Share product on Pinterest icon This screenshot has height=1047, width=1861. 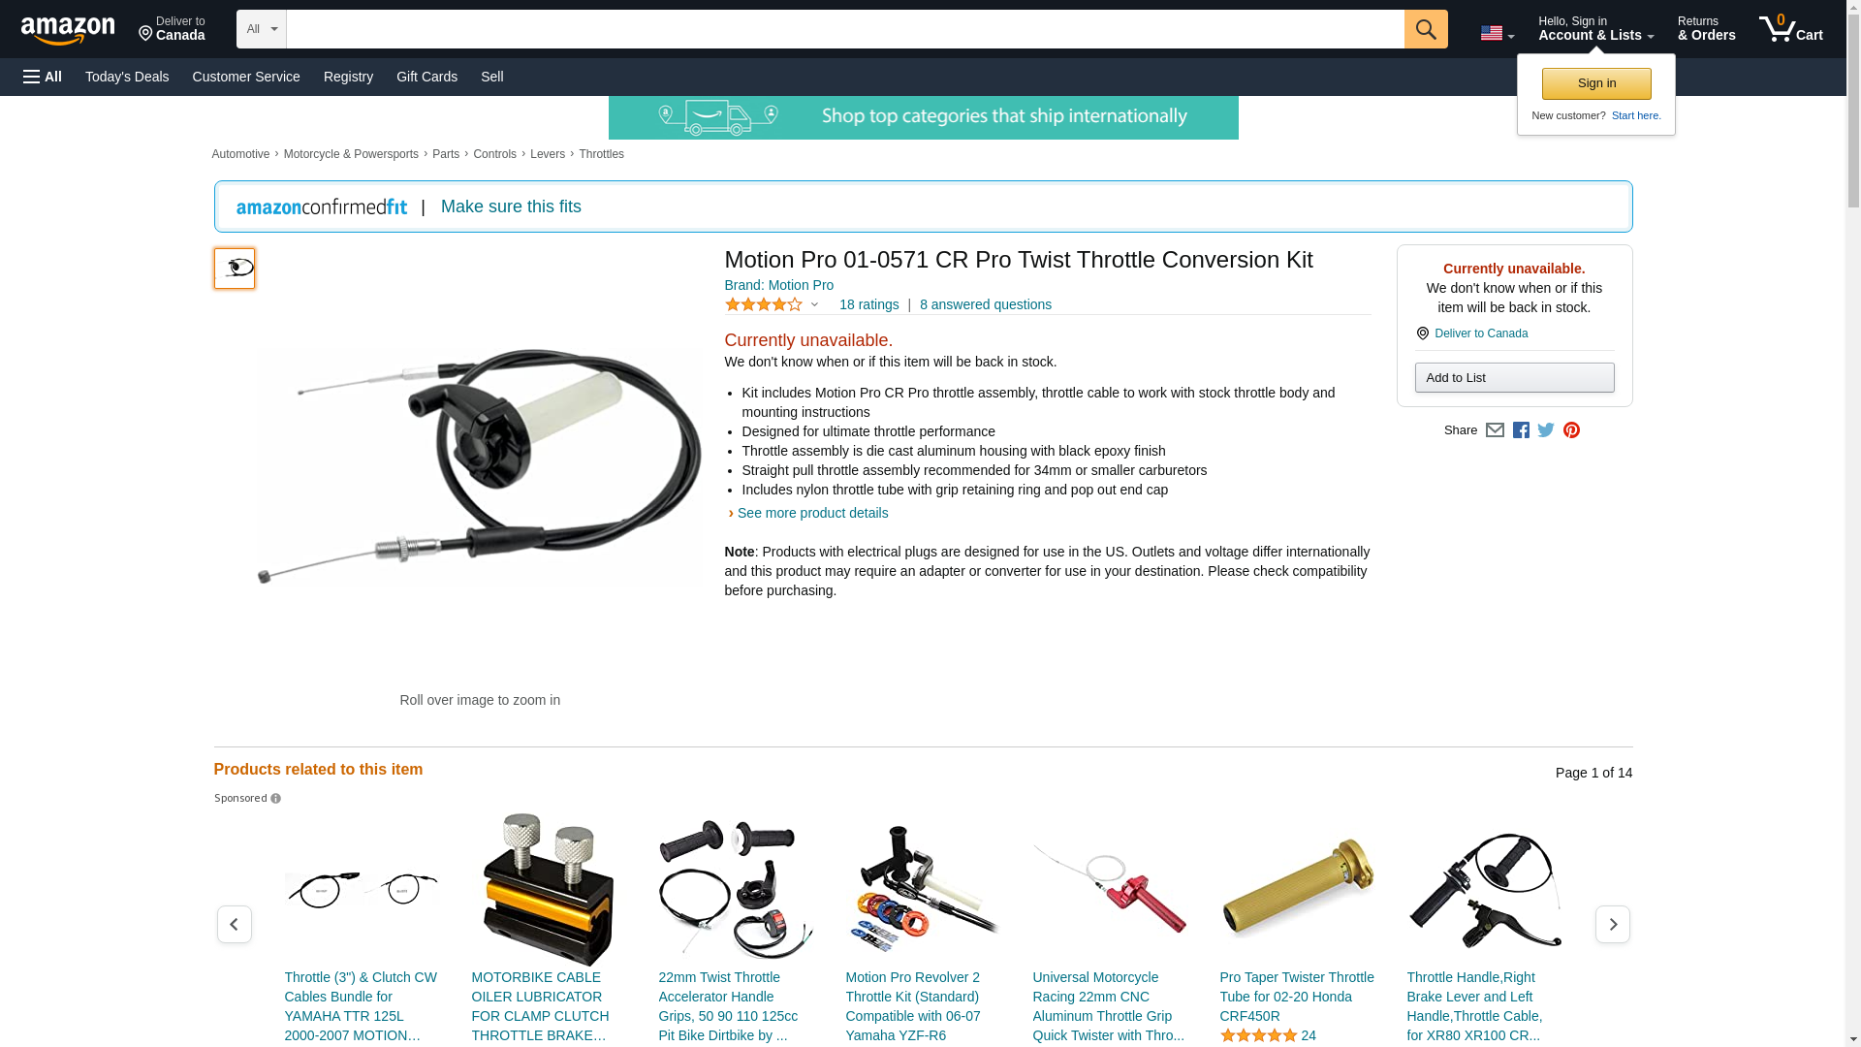click(x=1571, y=430)
